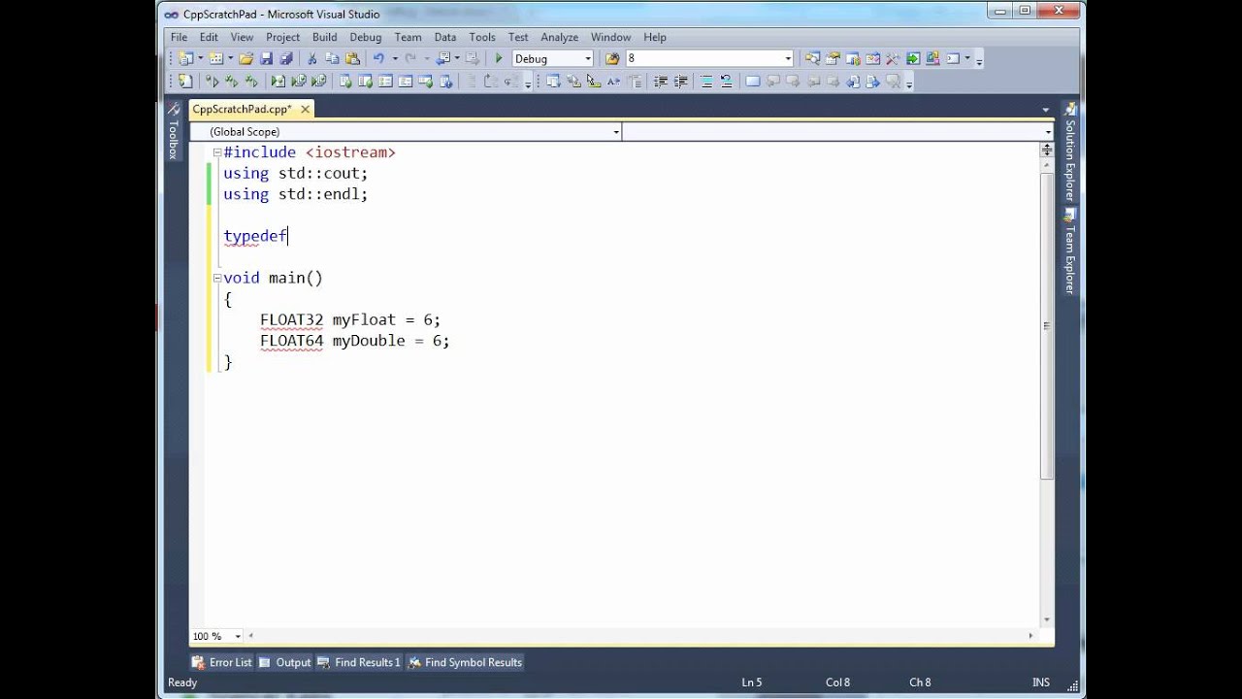The height and width of the screenshot is (699, 1242).
Task: Click the Find in Files folder icon
Action: (x=612, y=59)
